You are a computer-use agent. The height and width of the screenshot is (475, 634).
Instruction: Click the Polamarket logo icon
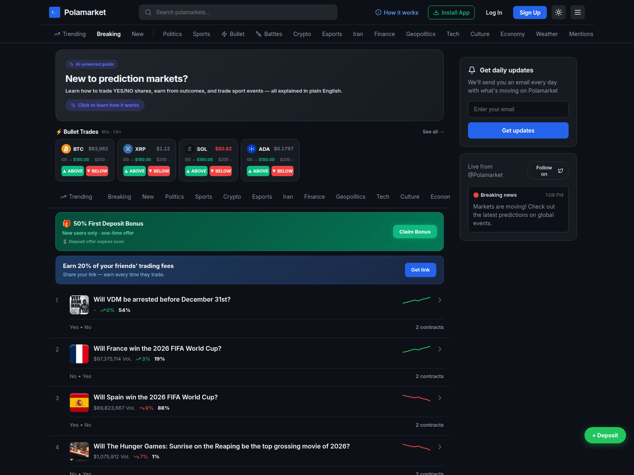tap(55, 12)
